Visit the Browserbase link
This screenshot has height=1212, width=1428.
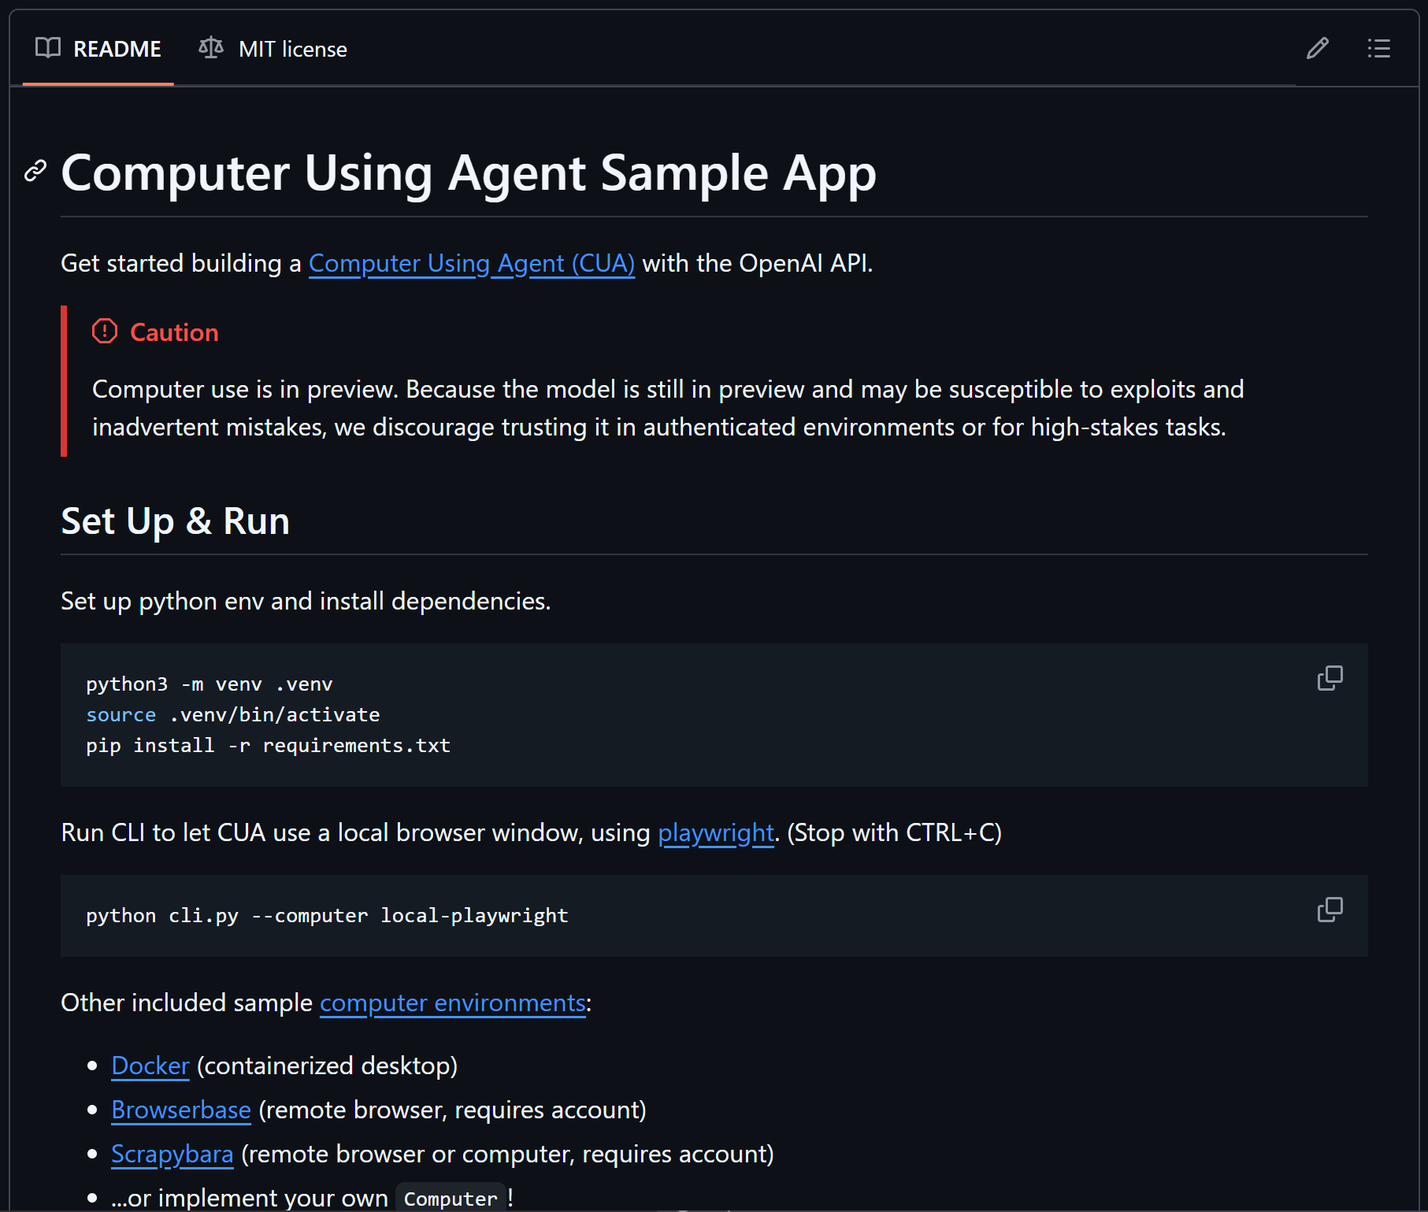181,1110
